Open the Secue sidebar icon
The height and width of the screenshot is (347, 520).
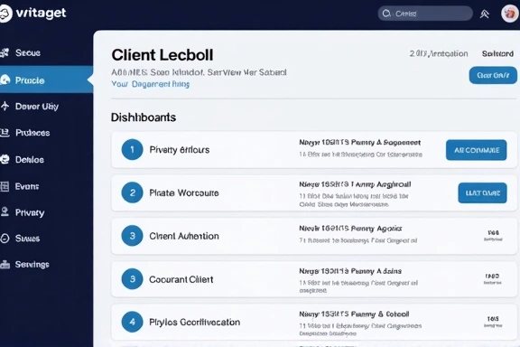click(x=5, y=52)
